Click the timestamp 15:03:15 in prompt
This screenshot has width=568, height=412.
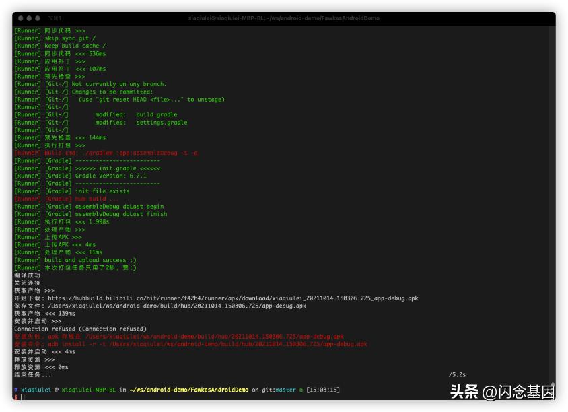tap(322, 390)
